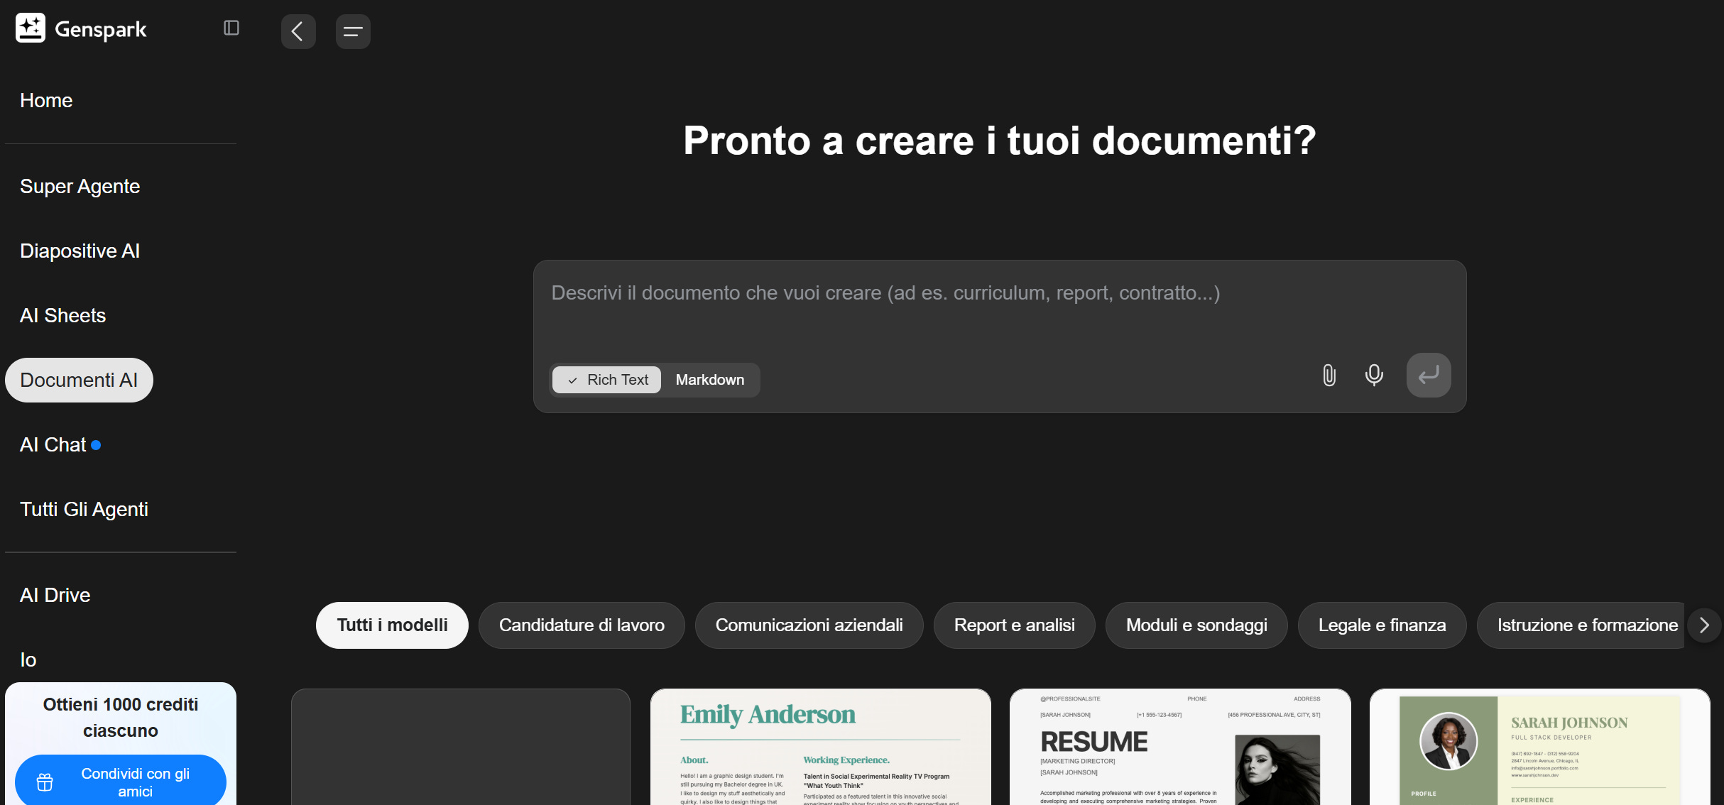Submit prompt with enter arrow button

1429,375
